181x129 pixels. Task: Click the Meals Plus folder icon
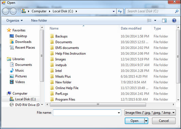click(52, 76)
